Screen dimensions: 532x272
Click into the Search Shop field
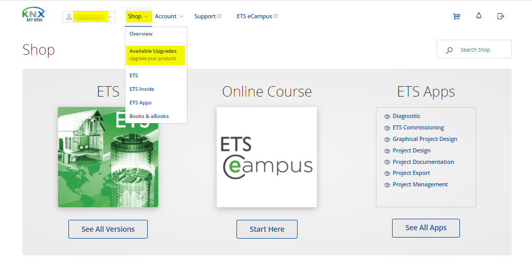point(474,49)
